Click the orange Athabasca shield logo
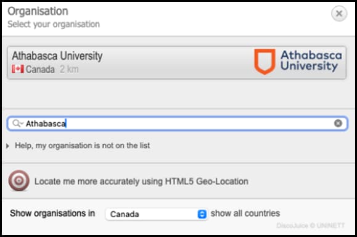This screenshot has height=237, width=357. click(265, 62)
